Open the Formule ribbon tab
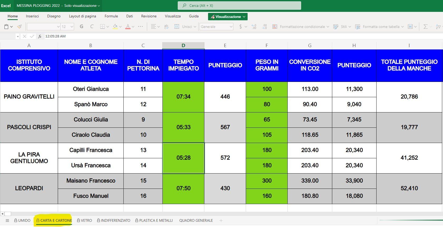Viewport: 443px width, 227px height. pyautogui.click(x=111, y=16)
